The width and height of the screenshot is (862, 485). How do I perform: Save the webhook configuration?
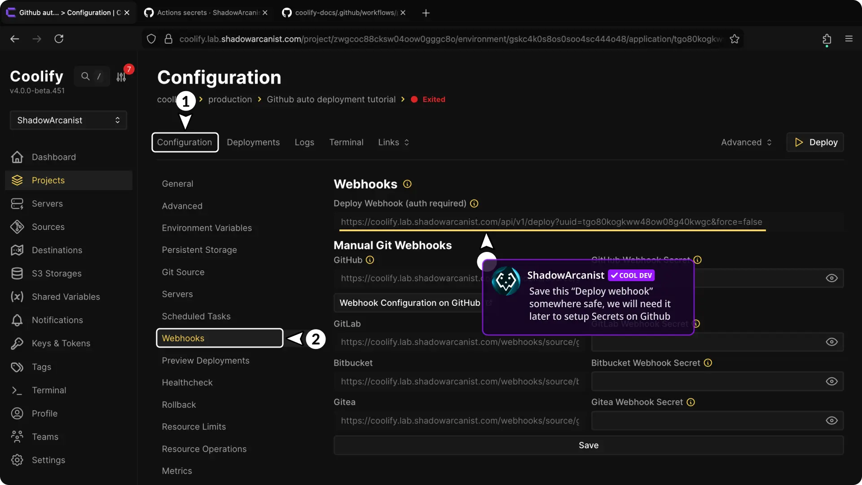pos(588,445)
